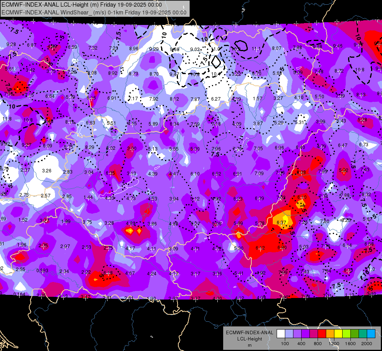
Task: Click the wind shear value 9.28
Action: (x=11, y=44)
